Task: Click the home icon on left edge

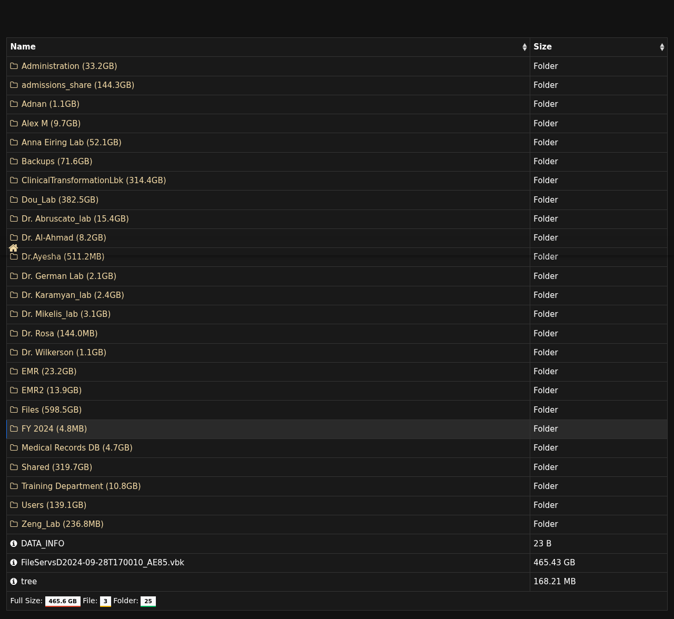Action: click(x=14, y=248)
